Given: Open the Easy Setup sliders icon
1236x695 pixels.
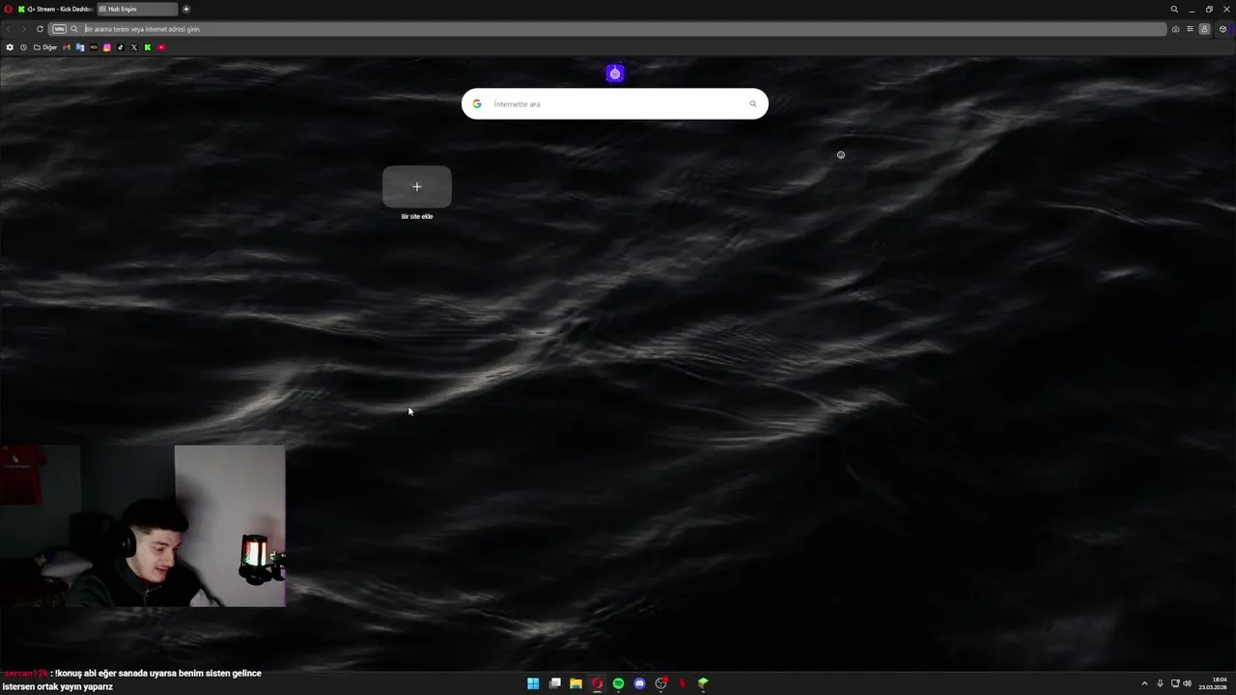Looking at the screenshot, I should pos(1190,29).
